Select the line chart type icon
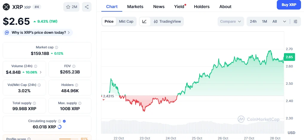The width and height of the screenshot is (304, 140). click(144, 21)
